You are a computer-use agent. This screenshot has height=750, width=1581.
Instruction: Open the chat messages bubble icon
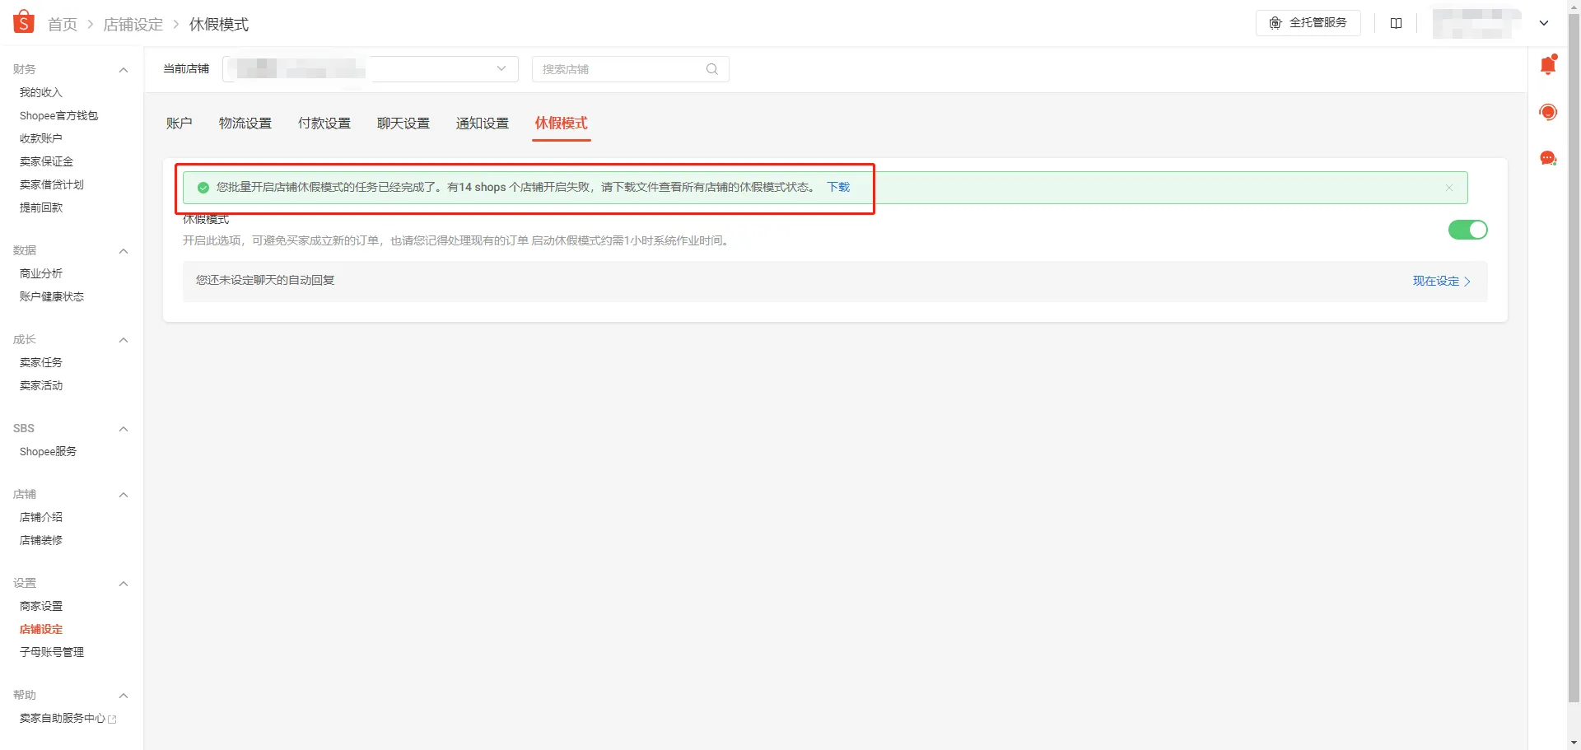pos(1549,158)
